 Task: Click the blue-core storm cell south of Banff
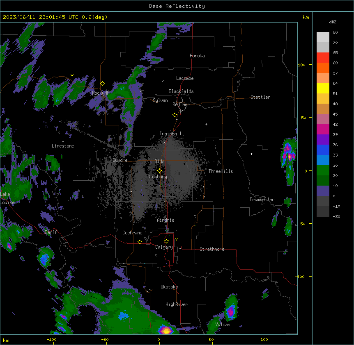[x=44, y=258]
